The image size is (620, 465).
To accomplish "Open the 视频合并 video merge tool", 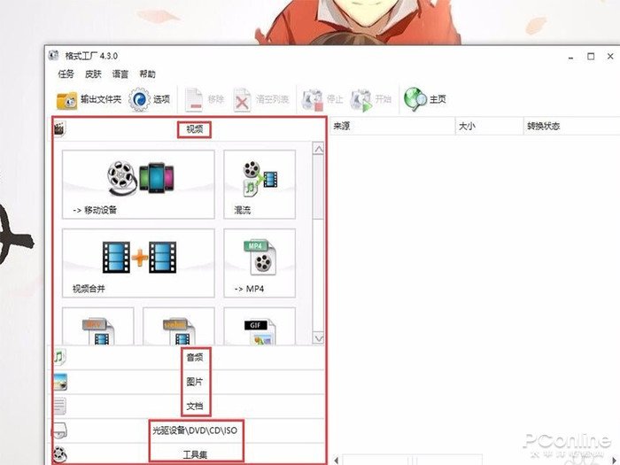I will click(138, 262).
